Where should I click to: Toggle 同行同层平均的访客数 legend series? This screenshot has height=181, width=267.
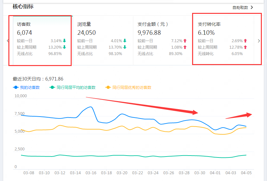tap(73, 88)
